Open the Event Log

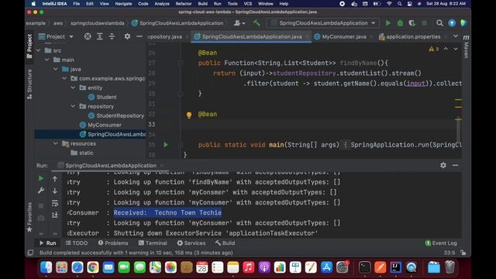[x=441, y=243]
